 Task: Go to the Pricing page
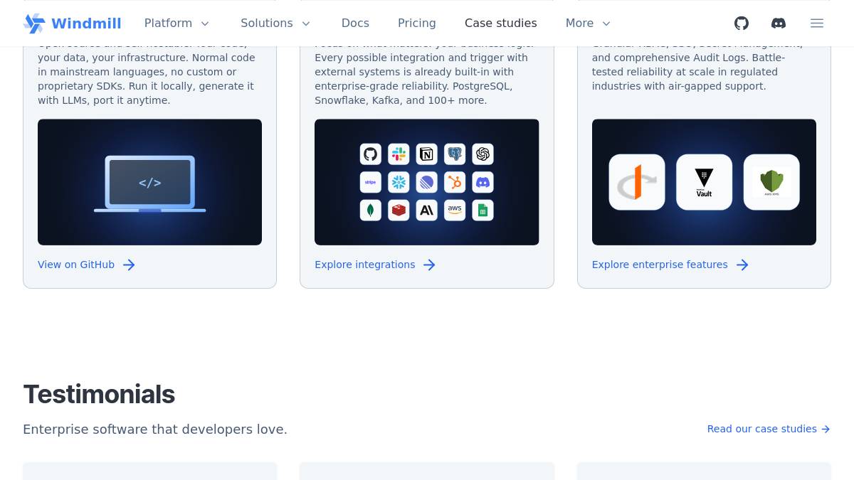click(417, 23)
